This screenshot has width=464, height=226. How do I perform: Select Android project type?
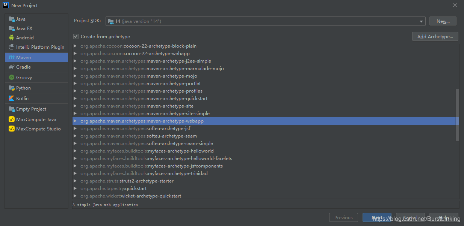coord(36,38)
